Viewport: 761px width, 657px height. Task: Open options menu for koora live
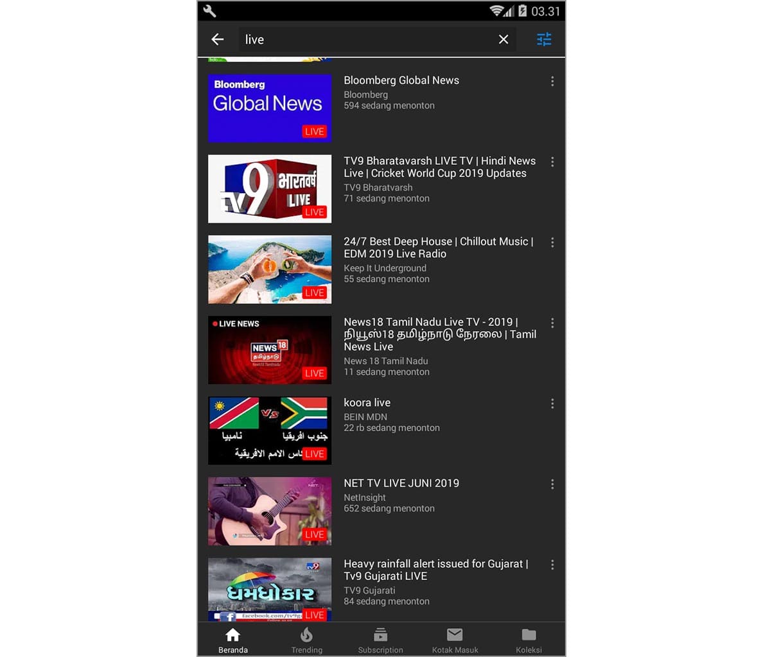(x=552, y=404)
